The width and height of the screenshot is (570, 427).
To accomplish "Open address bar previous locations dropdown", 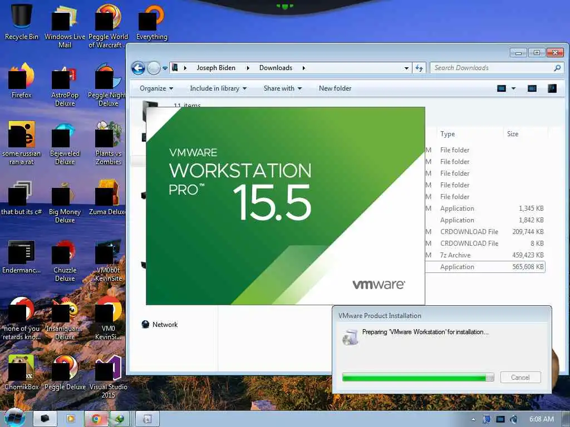I will click(406, 68).
